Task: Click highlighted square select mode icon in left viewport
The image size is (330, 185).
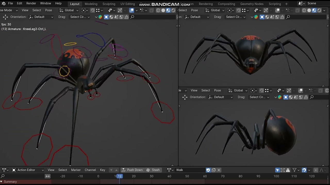Action: pos(106,17)
